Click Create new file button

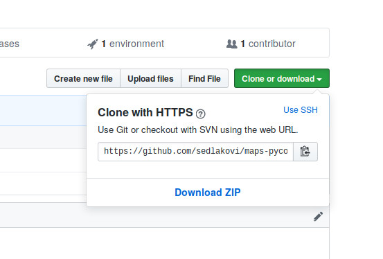click(83, 78)
